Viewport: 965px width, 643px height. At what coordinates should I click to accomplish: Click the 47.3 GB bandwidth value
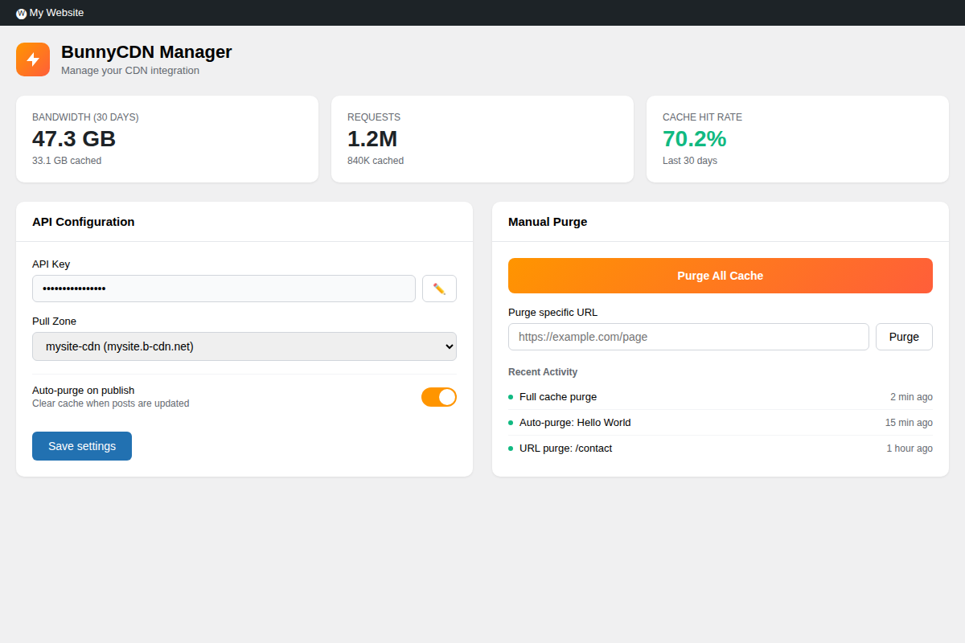pyautogui.click(x=74, y=139)
